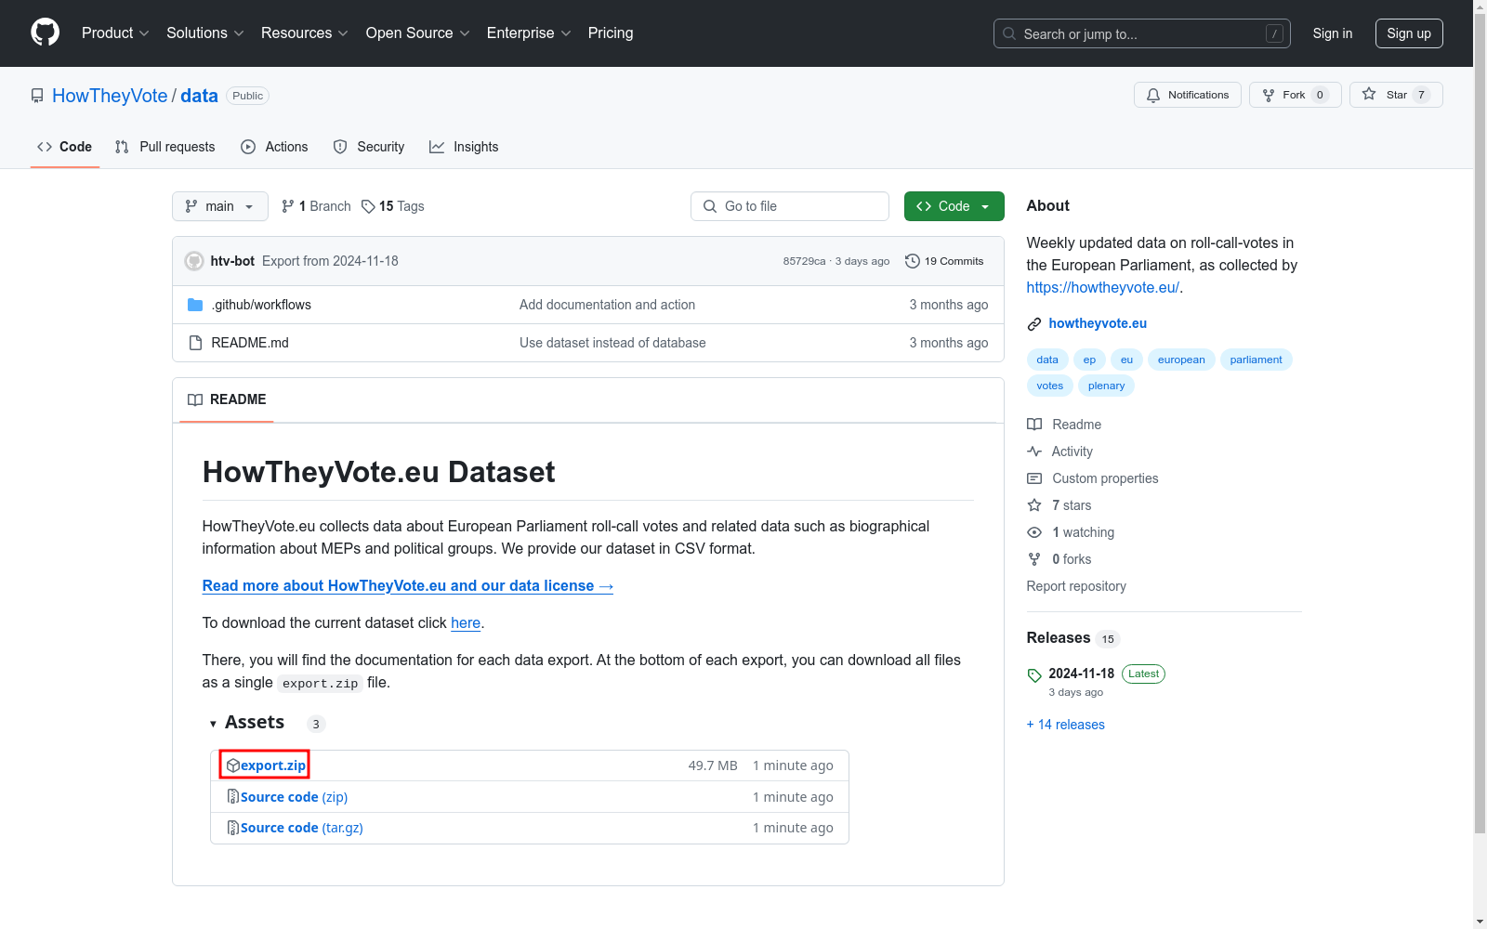1487x929 pixels.
Task: Open the Actions tab
Action: tap(274, 147)
